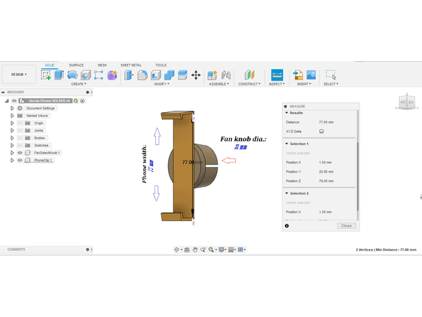Click the Look At icon
The height and width of the screenshot is (317, 422).
click(187, 250)
